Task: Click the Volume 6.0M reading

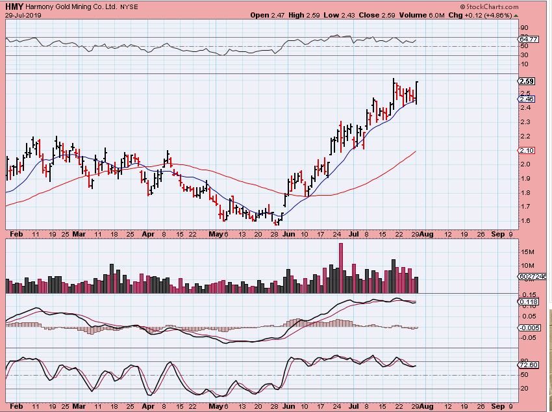Action: (x=421, y=15)
